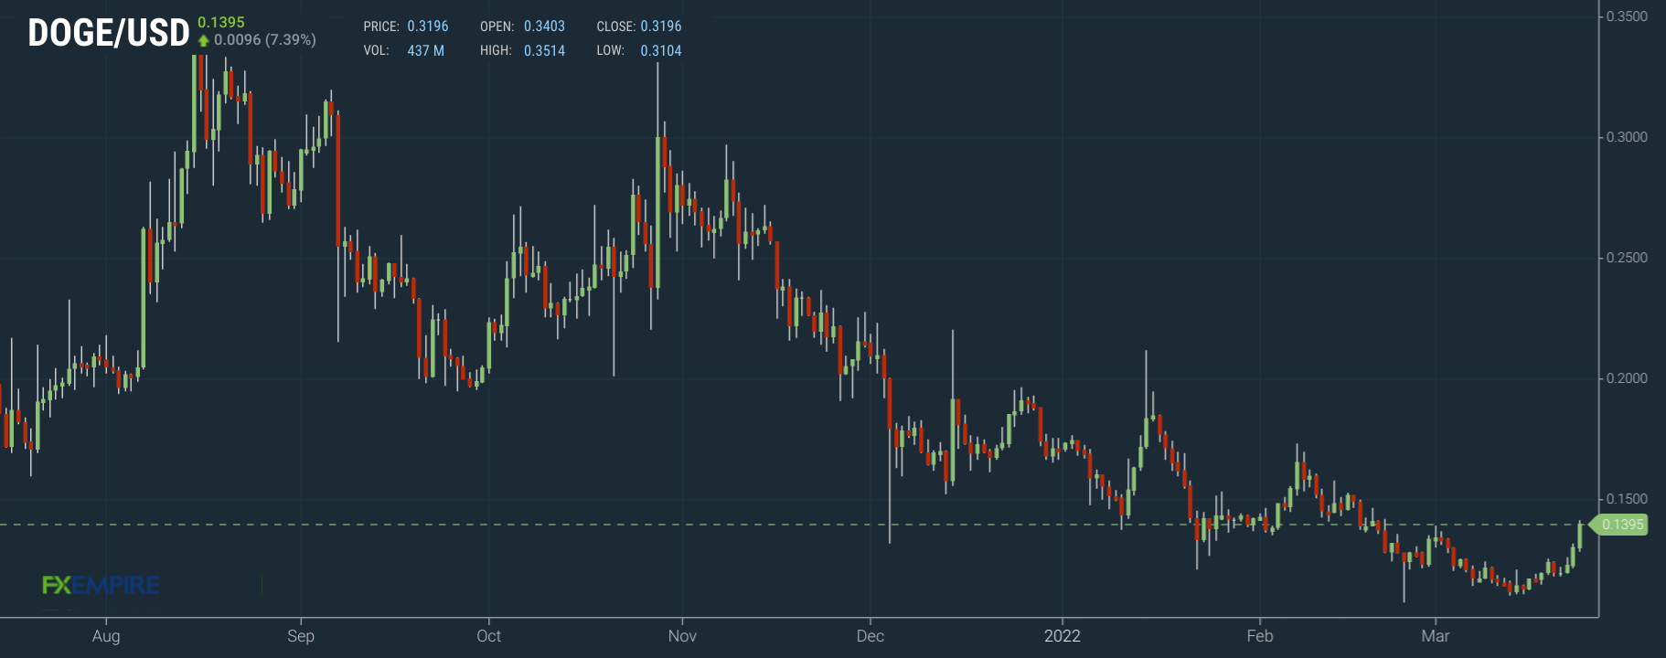The height and width of the screenshot is (658, 1666).
Task: Click the green 0.1395 price tag on the axis
Action: pos(1618,525)
